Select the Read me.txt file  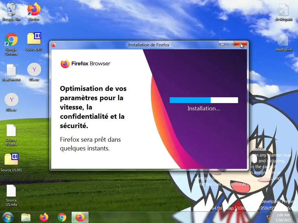click(11, 73)
